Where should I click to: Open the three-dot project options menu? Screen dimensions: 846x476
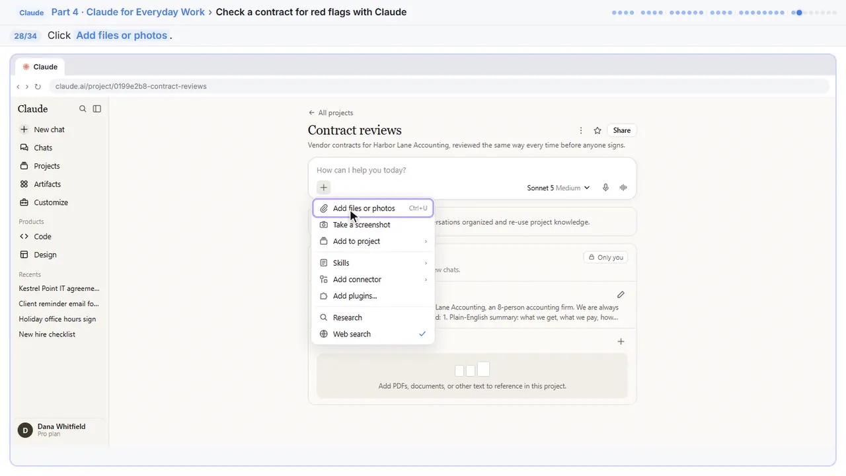[581, 130]
